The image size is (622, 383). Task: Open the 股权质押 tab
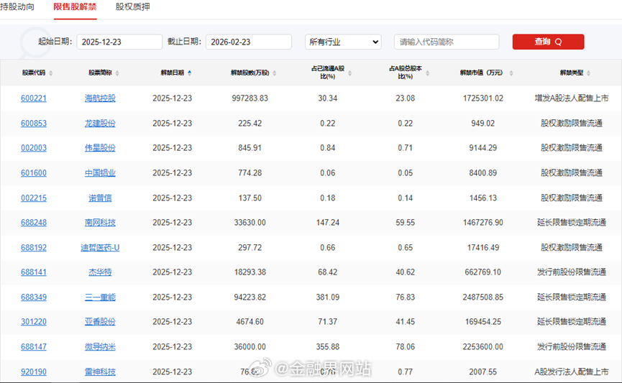click(132, 6)
